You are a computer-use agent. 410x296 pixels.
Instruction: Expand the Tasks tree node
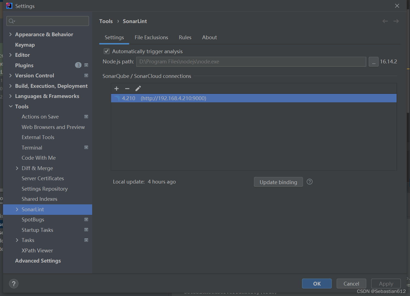pos(17,240)
